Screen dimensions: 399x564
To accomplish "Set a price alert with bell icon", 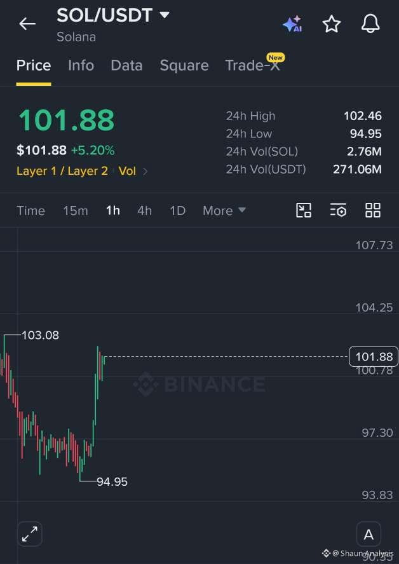I will (x=370, y=24).
